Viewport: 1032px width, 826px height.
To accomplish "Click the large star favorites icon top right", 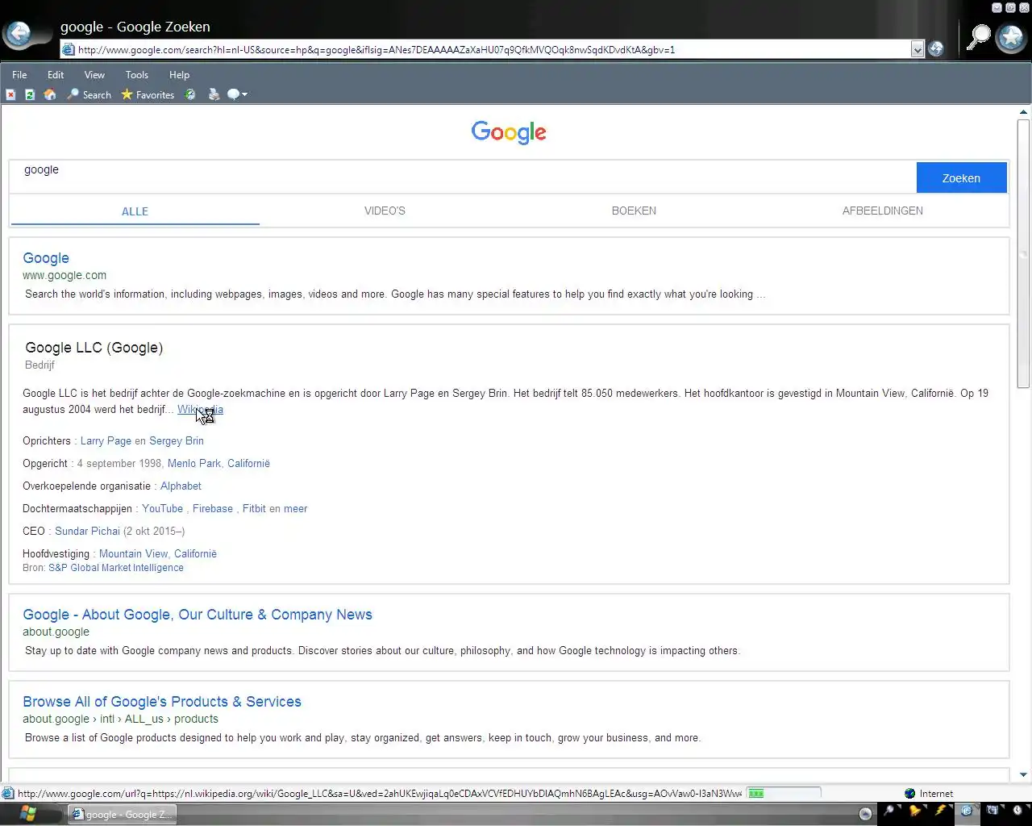I will (x=1010, y=37).
